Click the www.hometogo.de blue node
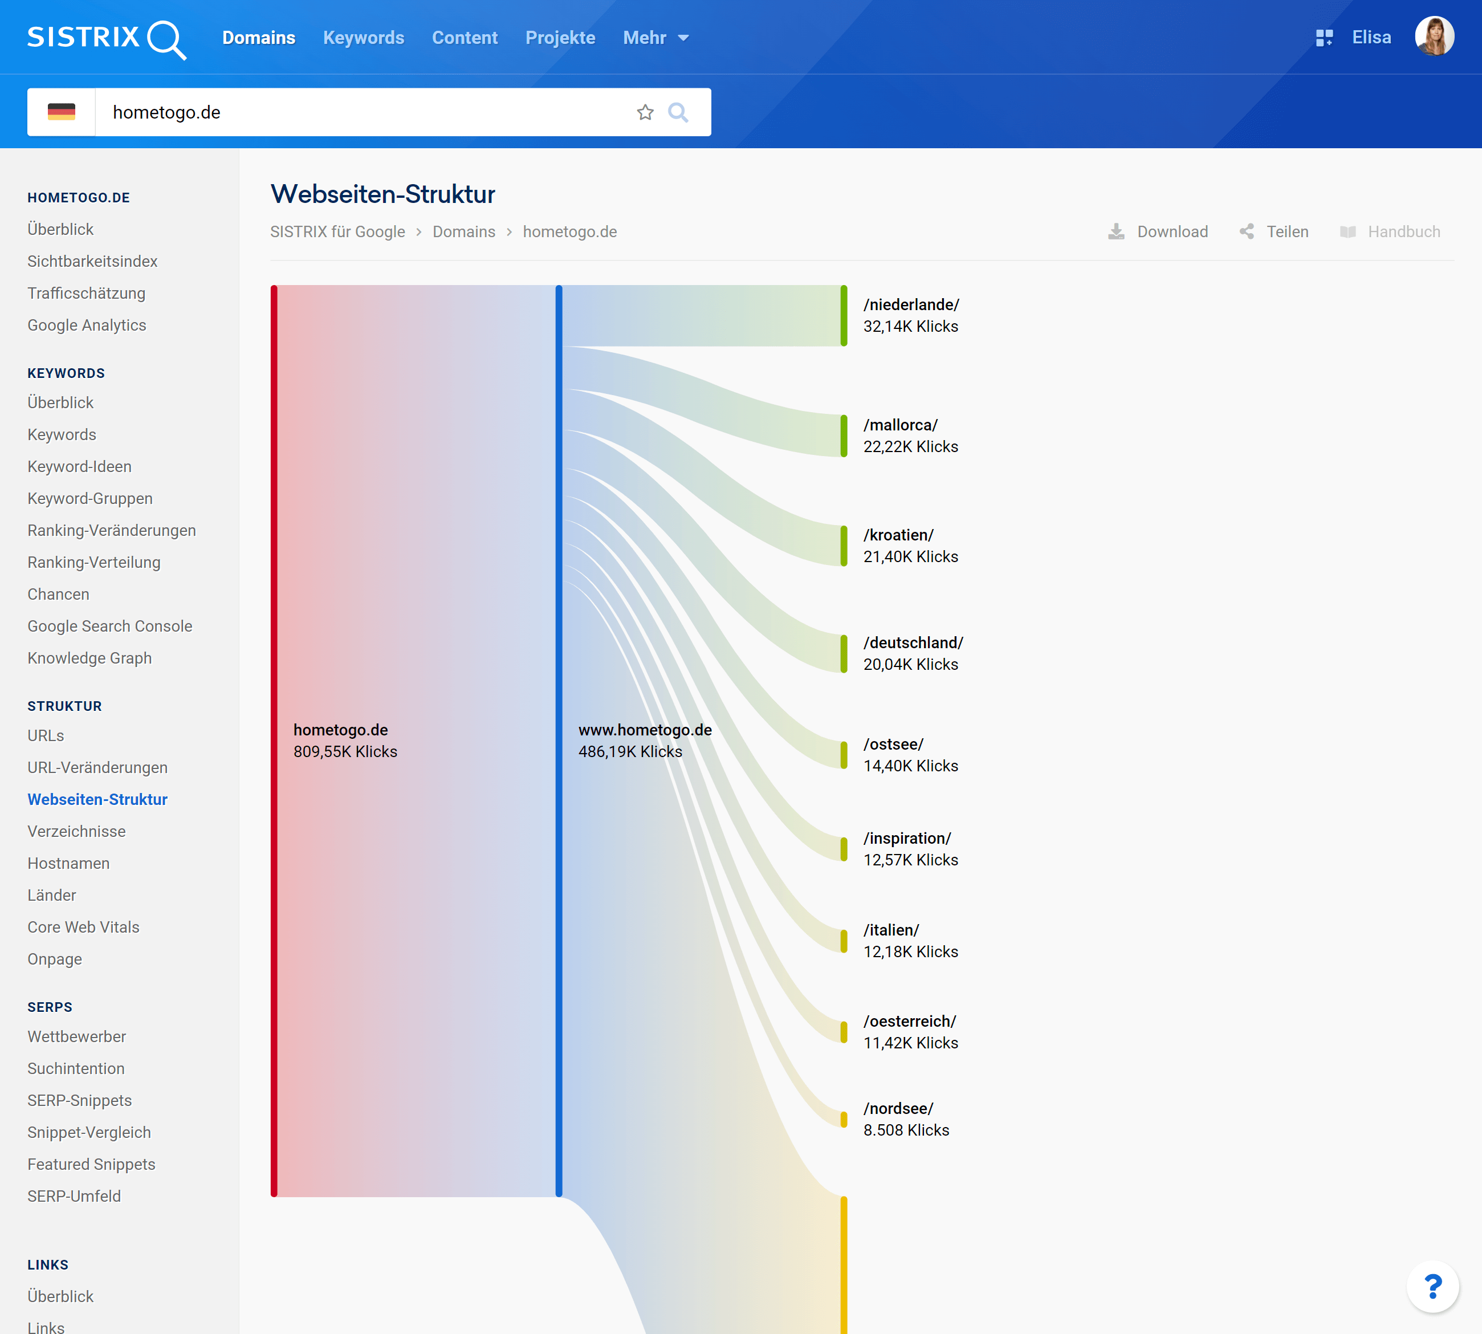Screen dimensions: 1482x1334 coord(559,741)
